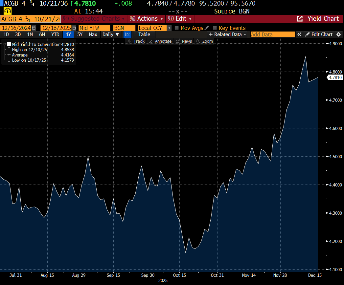This screenshot has height=285, width=344.
Task: Open the Daily frequency dropdown
Action: coord(111,34)
